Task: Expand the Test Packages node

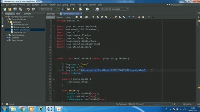Action: click(x=7, y=35)
